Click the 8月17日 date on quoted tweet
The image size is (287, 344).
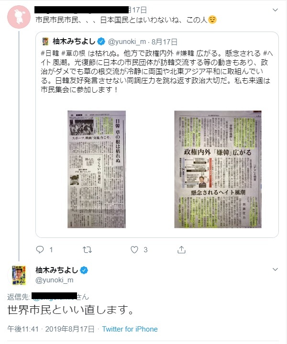tap(165, 42)
